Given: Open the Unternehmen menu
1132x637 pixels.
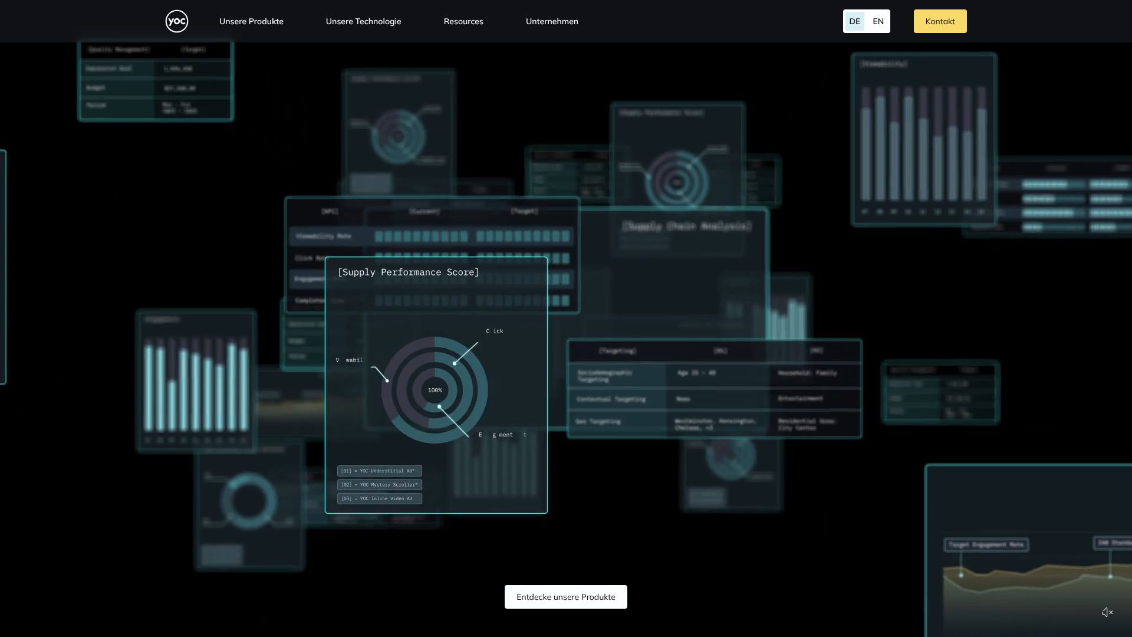Looking at the screenshot, I should click(552, 21).
